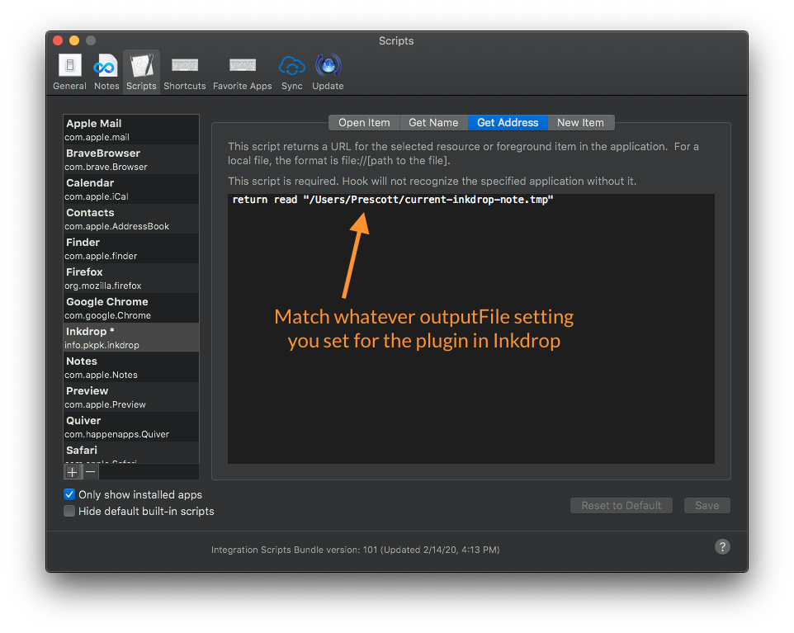Select the Scripts toolbar icon
The height and width of the screenshot is (633, 794).
click(x=141, y=73)
